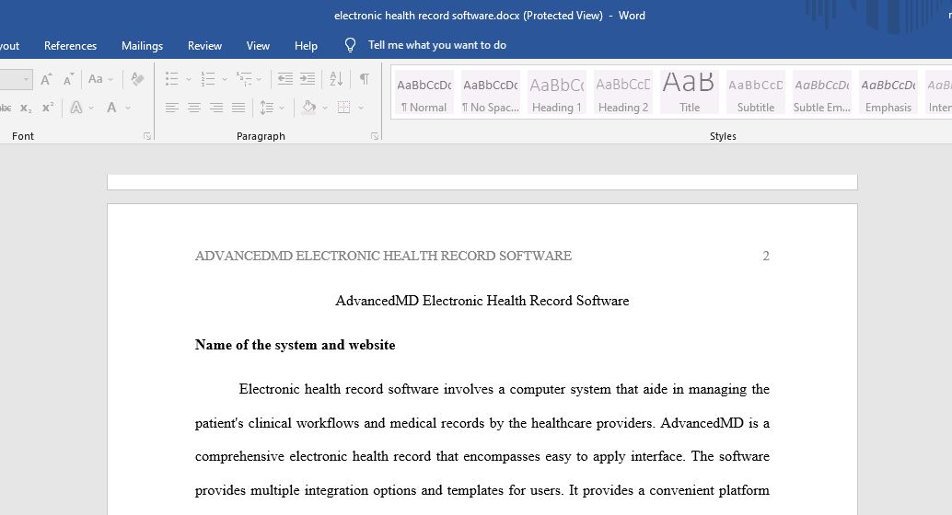
Task: Open the partially visible Layout tab
Action: coord(10,45)
